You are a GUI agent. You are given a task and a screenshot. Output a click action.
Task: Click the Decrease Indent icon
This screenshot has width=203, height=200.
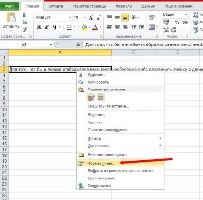134,27
